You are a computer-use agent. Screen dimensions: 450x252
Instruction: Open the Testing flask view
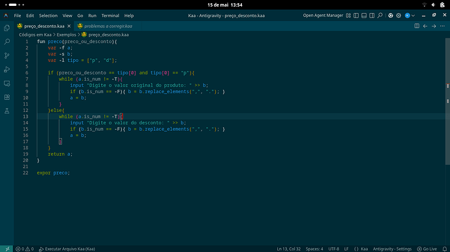[7, 111]
